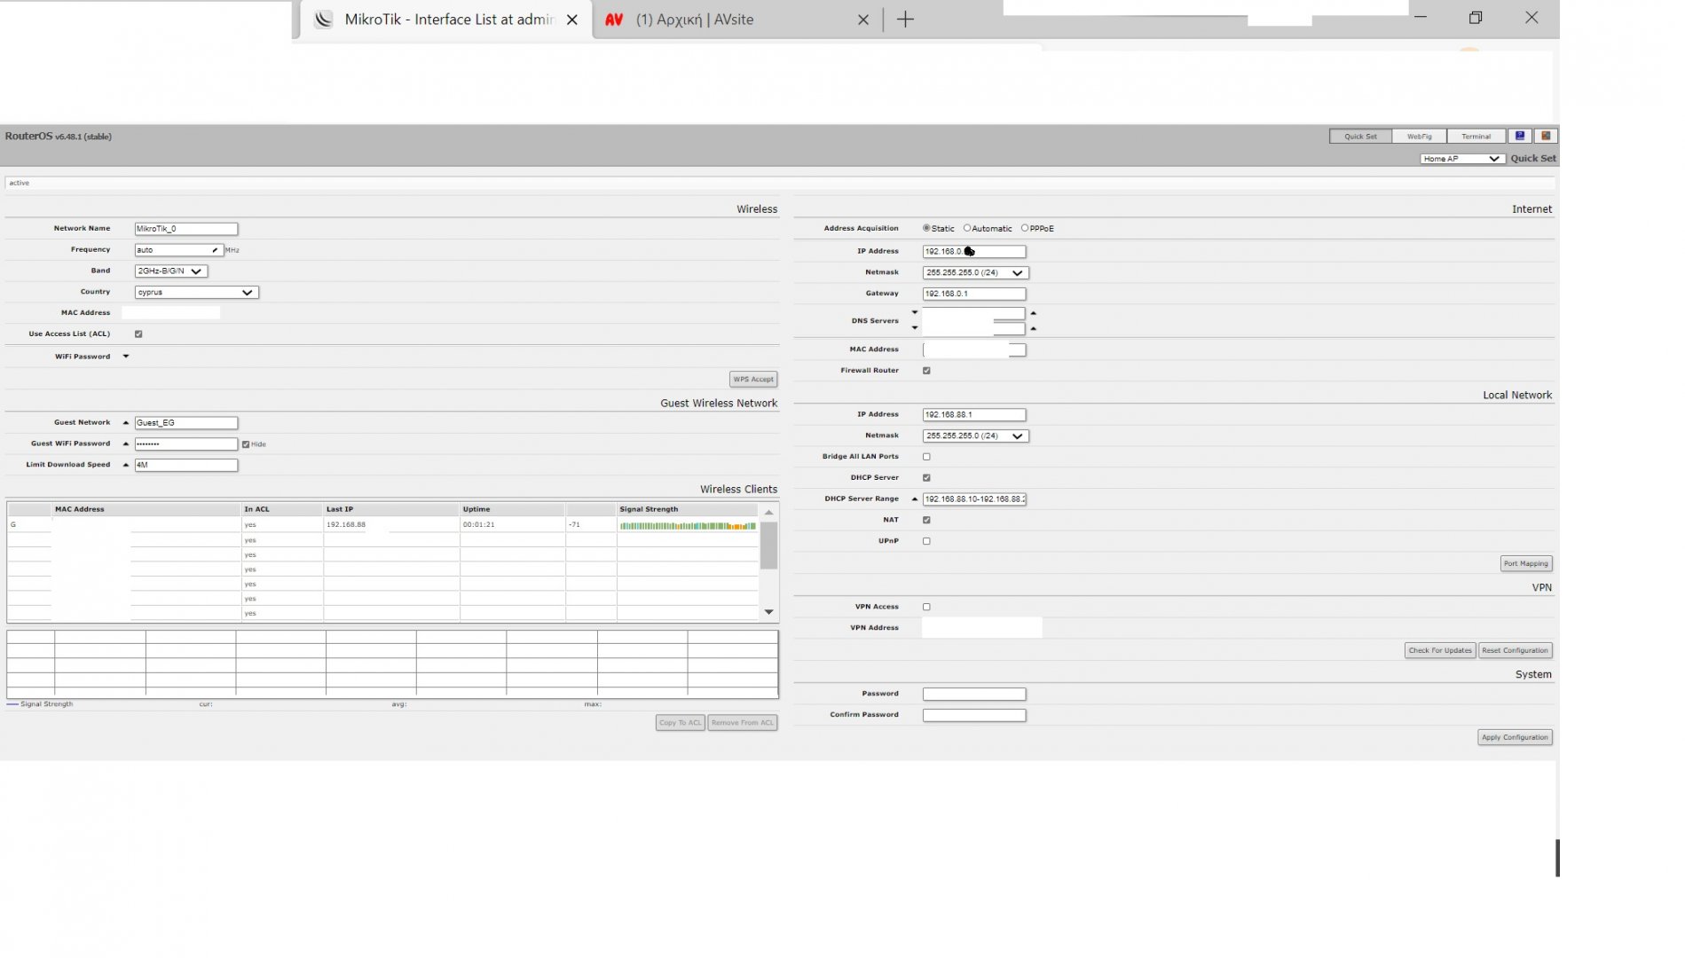1685x958 pixels.
Task: Enable Bridge All LAN Ports
Action: 926,457
